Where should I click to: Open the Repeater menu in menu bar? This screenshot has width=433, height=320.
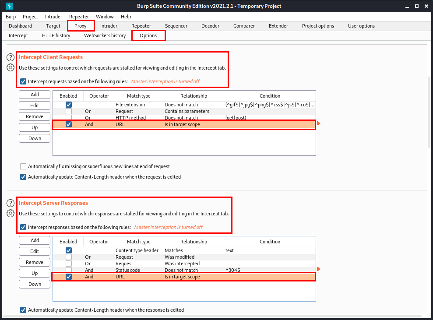tap(79, 17)
